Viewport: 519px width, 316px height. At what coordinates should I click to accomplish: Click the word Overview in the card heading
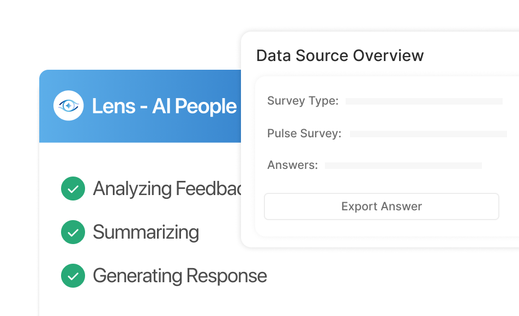388,55
